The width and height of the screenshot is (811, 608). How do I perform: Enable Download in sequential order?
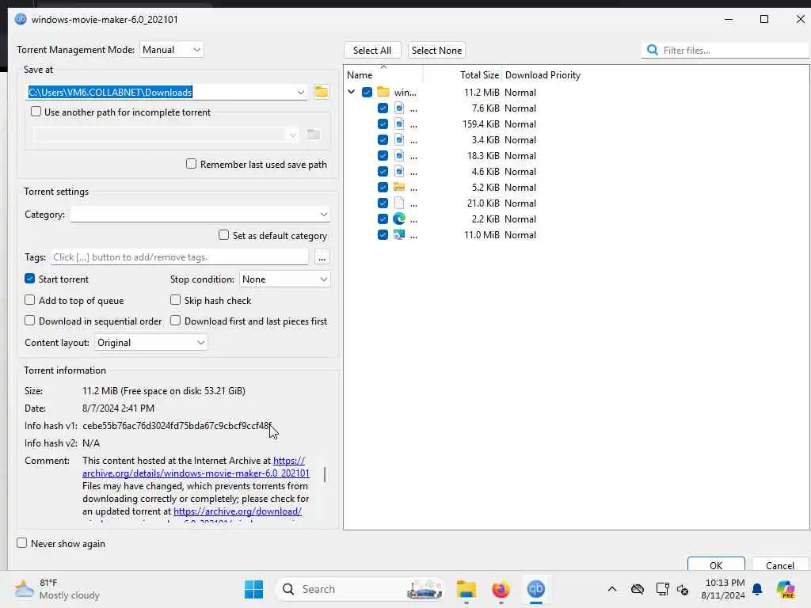tap(29, 321)
